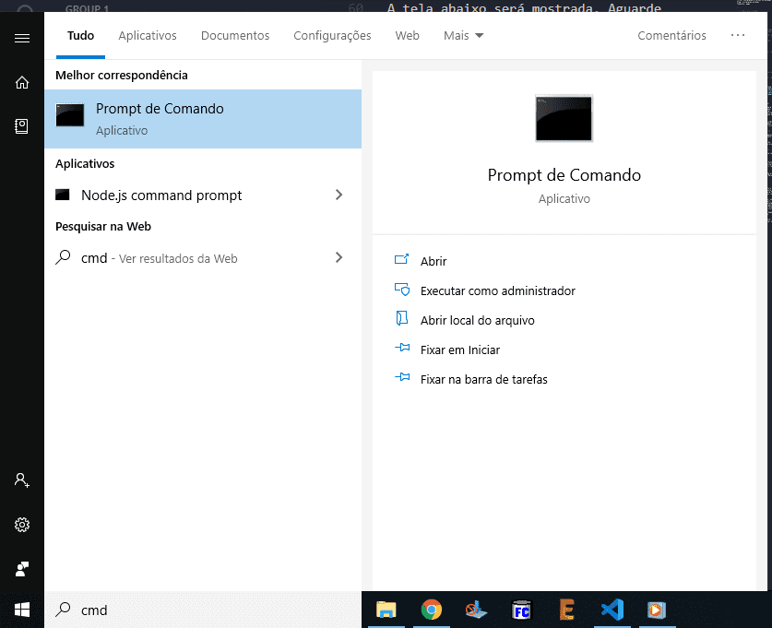Viewport: 772px width, 628px height.
Task: Select Executar como administrador
Action: tap(498, 290)
